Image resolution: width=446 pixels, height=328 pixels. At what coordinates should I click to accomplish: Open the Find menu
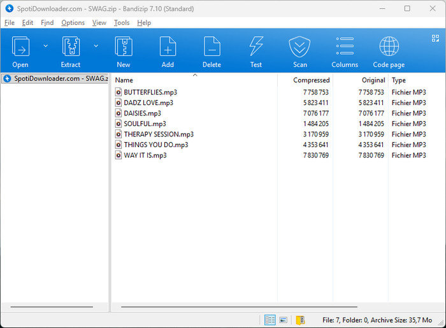click(47, 23)
